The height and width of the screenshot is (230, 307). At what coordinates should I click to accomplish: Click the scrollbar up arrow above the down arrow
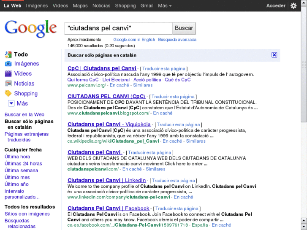click(x=304, y=221)
